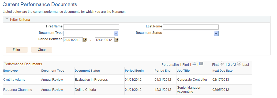Open Cynthia Adams performance document
This screenshot has width=277, height=98.
[14, 80]
